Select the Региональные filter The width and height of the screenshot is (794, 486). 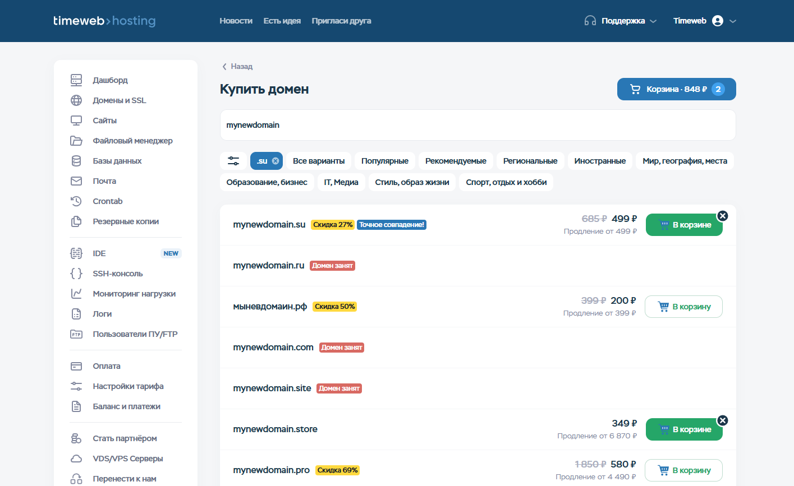(530, 161)
